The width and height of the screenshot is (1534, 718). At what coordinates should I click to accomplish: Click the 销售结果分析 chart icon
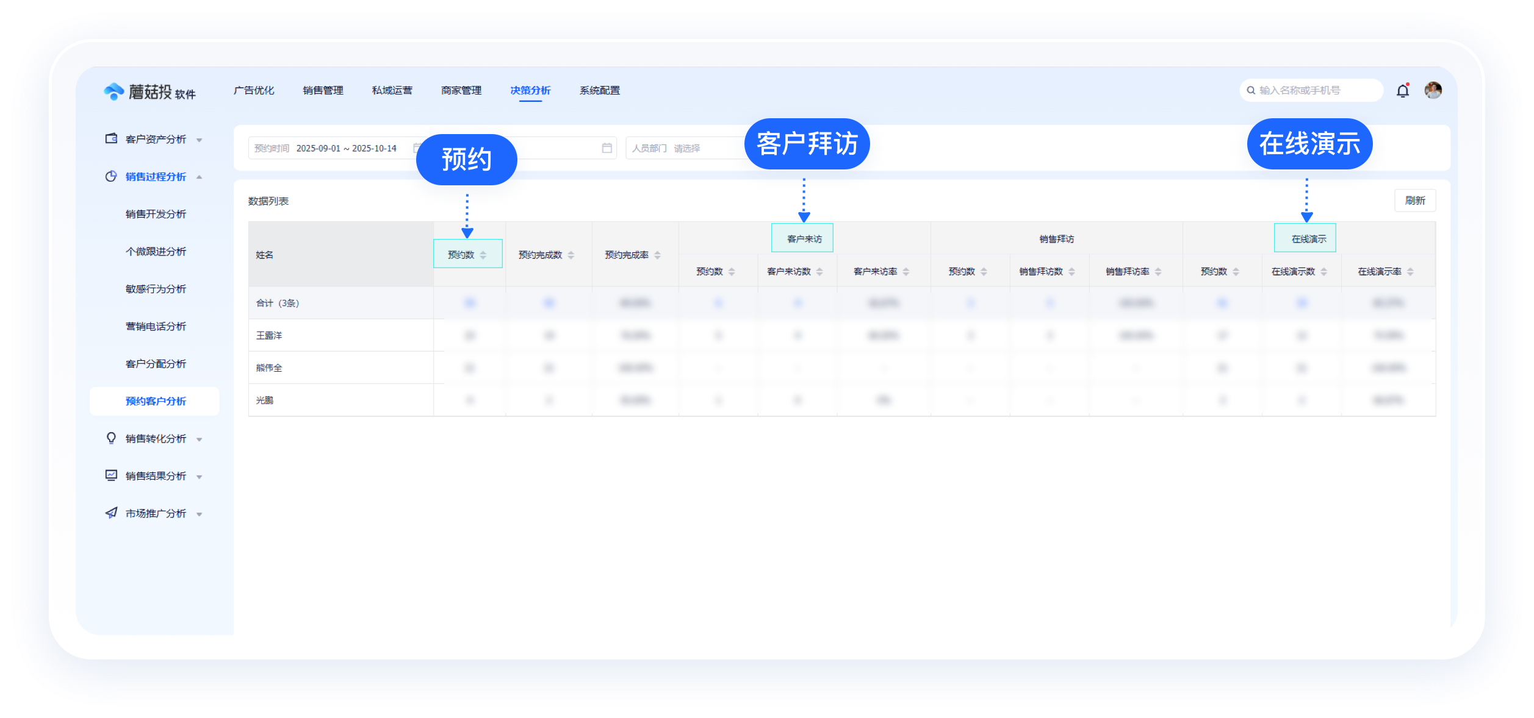[110, 475]
